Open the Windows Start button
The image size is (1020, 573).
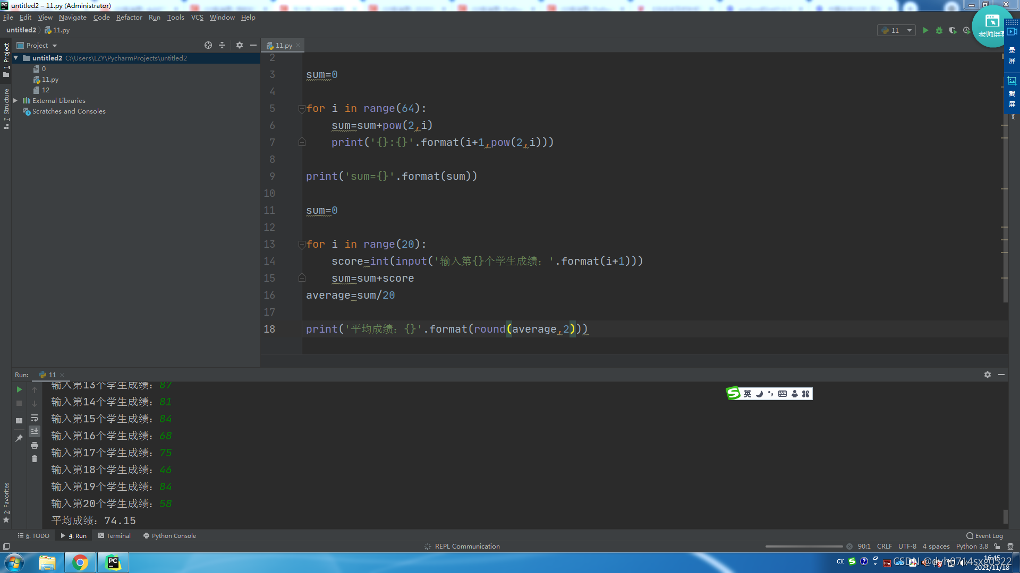coord(14,562)
